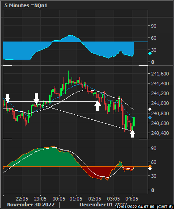This screenshot has width=174, height=209.
Task: Click the (GMT-5) timezone indicator
Action: click(x=165, y=207)
